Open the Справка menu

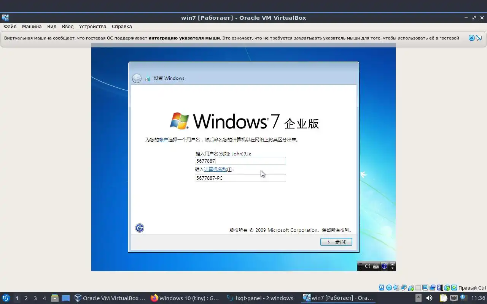122,26
